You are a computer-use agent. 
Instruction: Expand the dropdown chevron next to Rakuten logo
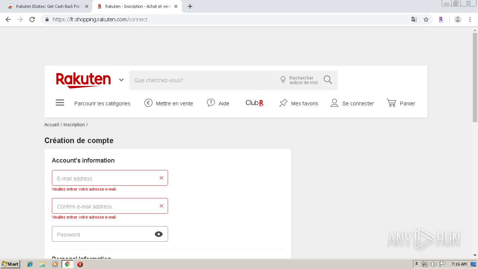coord(121,80)
